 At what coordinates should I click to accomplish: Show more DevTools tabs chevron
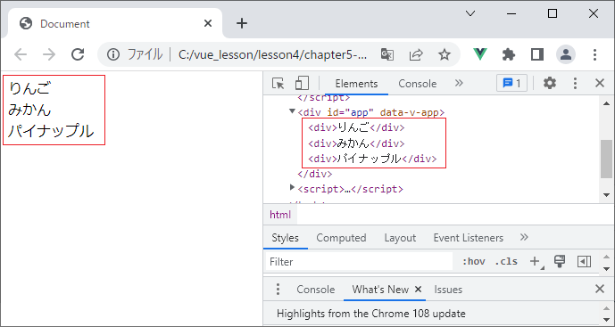tap(459, 83)
